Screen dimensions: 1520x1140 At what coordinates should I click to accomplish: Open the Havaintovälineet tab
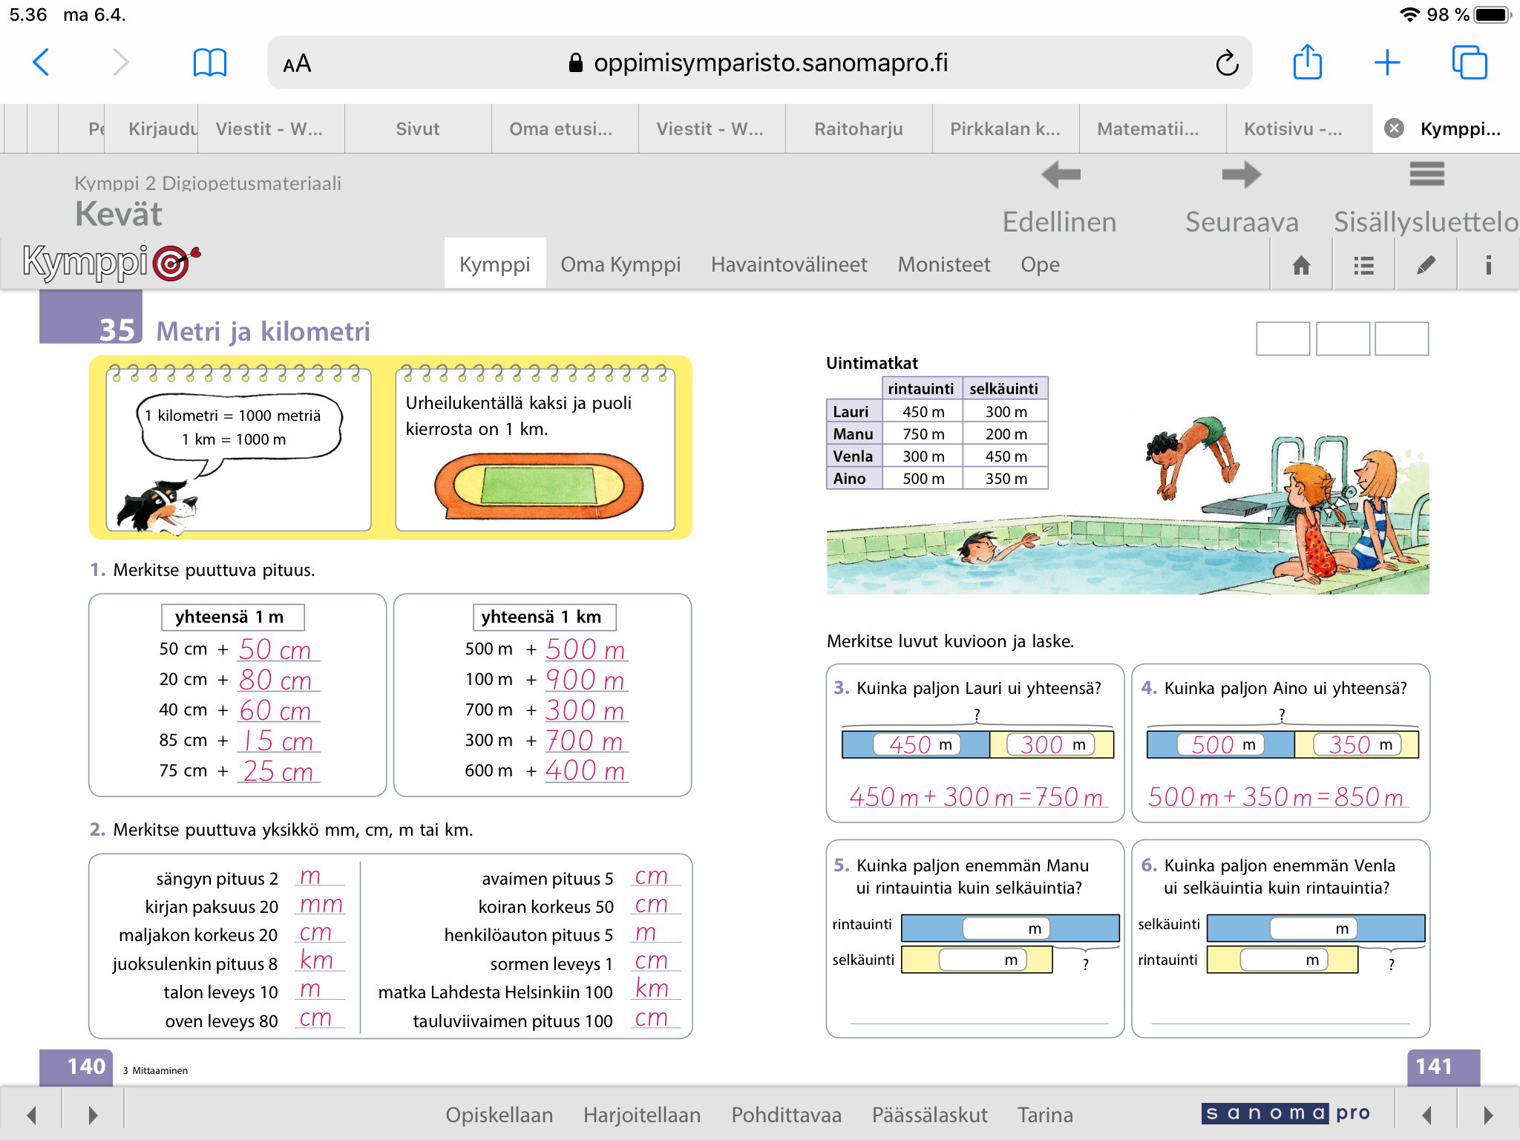(x=789, y=264)
